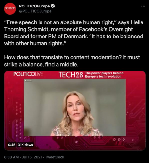This screenshot has height=163, width=149.
Task: Play the Helle Thorning Schmidt video
Action: 75,111
